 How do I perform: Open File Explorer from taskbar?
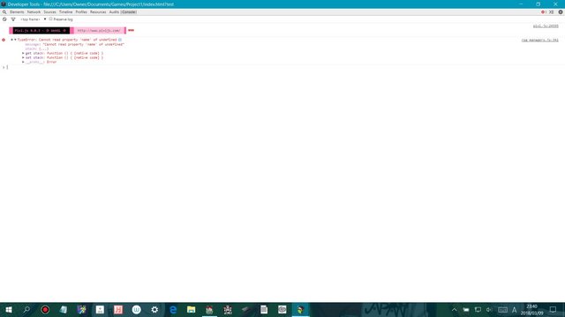[191, 309]
